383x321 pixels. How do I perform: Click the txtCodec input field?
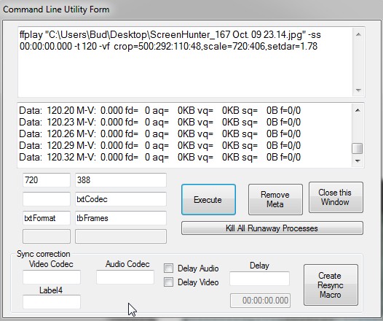[x=121, y=199]
